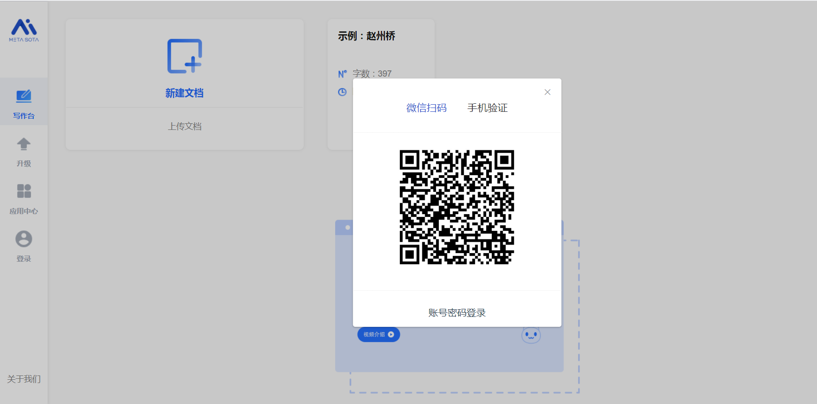This screenshot has width=817, height=404.
Task: Select the 登录 sidebar label
Action: (24, 258)
